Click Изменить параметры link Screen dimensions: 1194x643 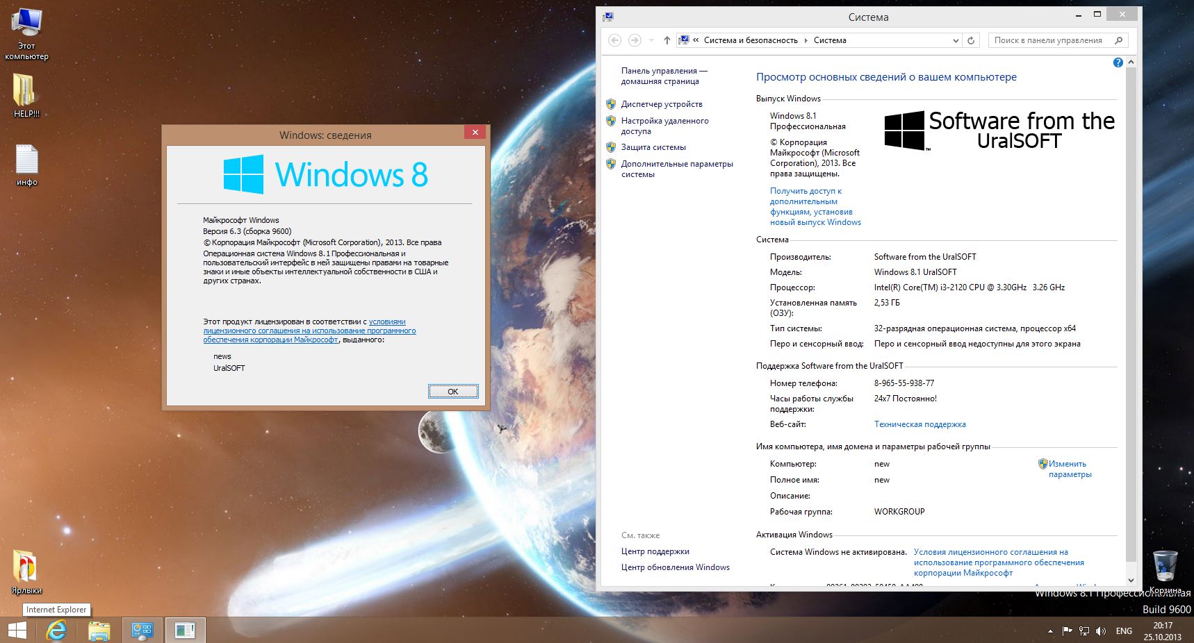(x=1070, y=469)
